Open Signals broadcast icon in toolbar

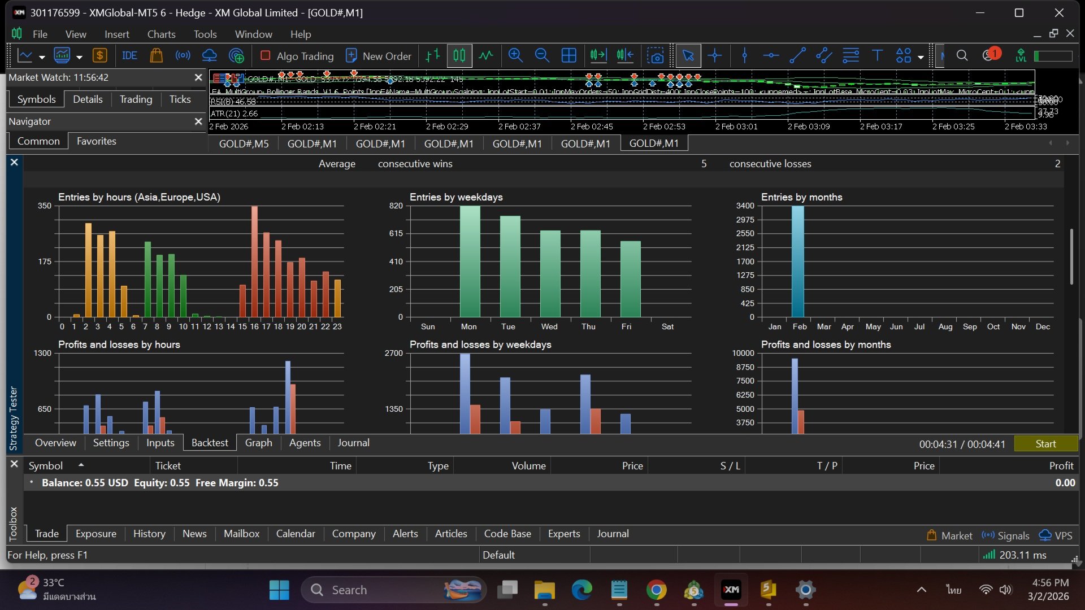183,56
